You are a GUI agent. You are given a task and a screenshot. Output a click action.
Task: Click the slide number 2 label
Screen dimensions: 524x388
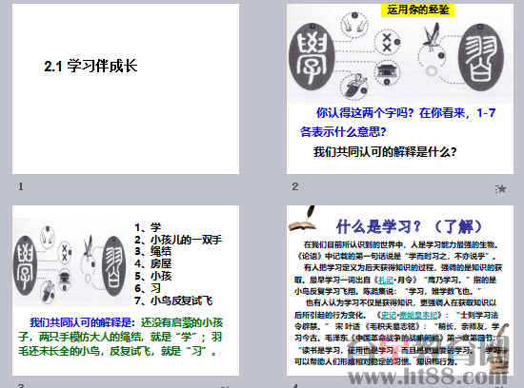click(x=295, y=186)
